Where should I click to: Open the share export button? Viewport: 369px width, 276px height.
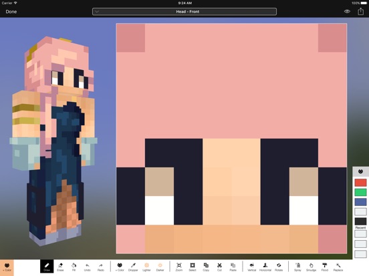[361, 11]
